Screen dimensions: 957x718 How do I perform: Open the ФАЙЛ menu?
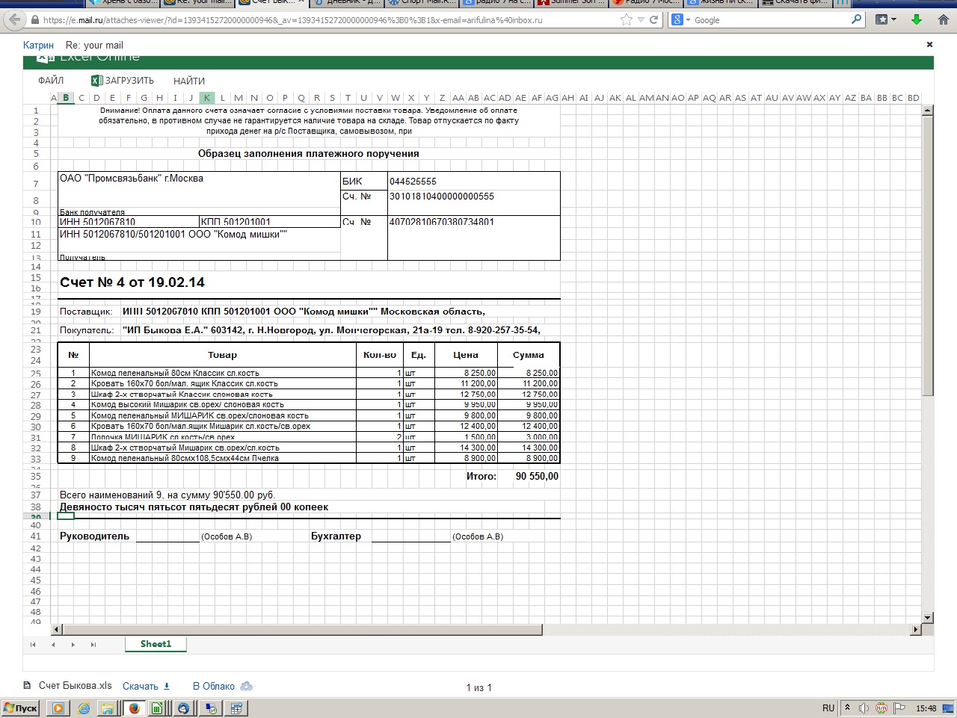51,81
